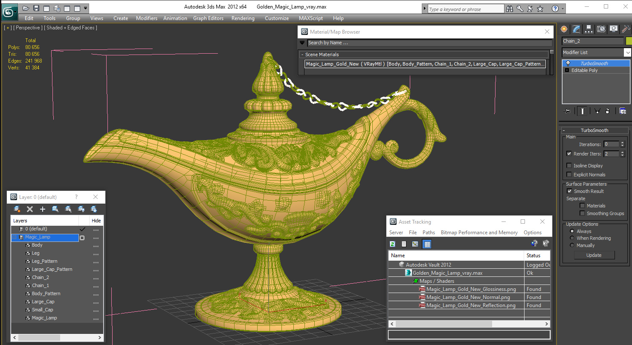
Task: Click the Chain_2 object name field
Action: click(592, 41)
